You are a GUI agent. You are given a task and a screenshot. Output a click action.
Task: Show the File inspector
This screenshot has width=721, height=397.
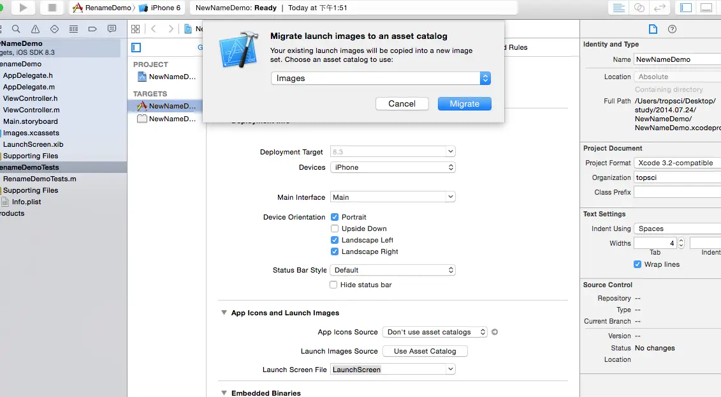coord(653,29)
